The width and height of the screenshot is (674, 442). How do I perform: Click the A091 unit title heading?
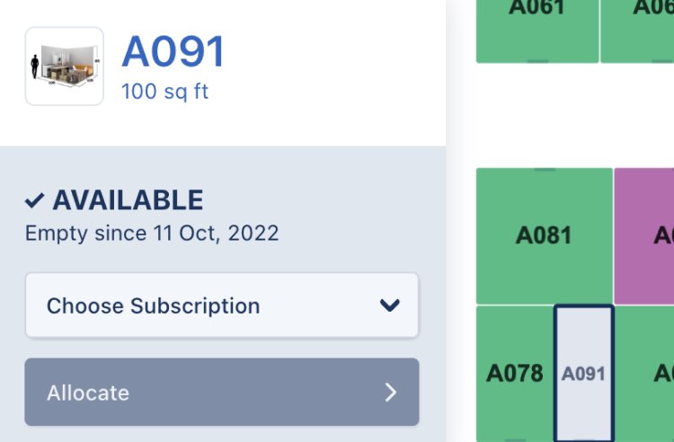(173, 51)
